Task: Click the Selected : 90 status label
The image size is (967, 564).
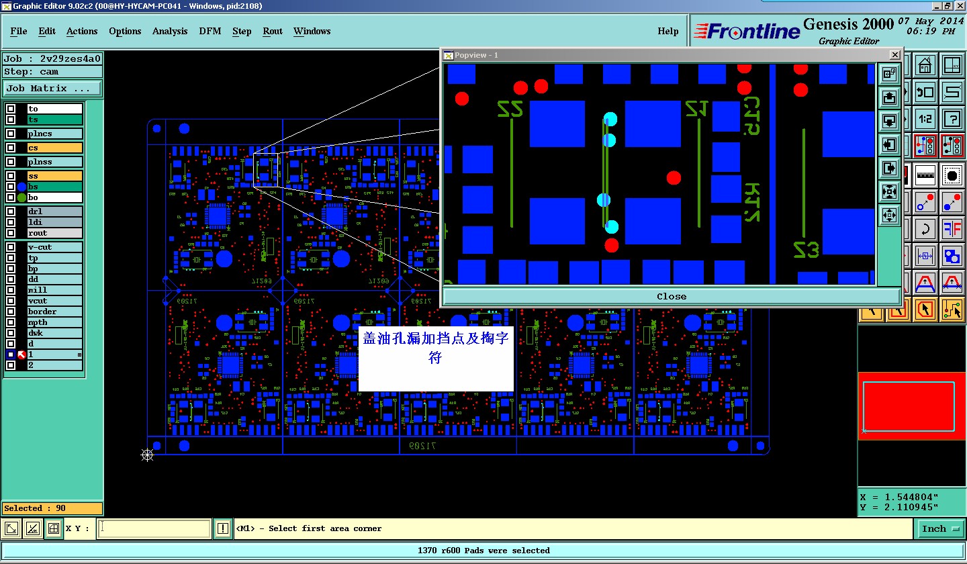Action: (x=52, y=508)
